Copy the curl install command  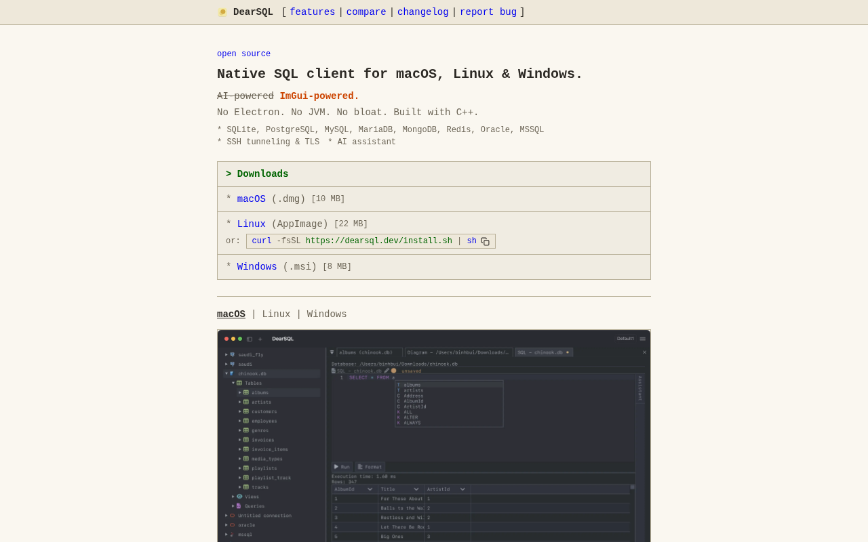485,242
